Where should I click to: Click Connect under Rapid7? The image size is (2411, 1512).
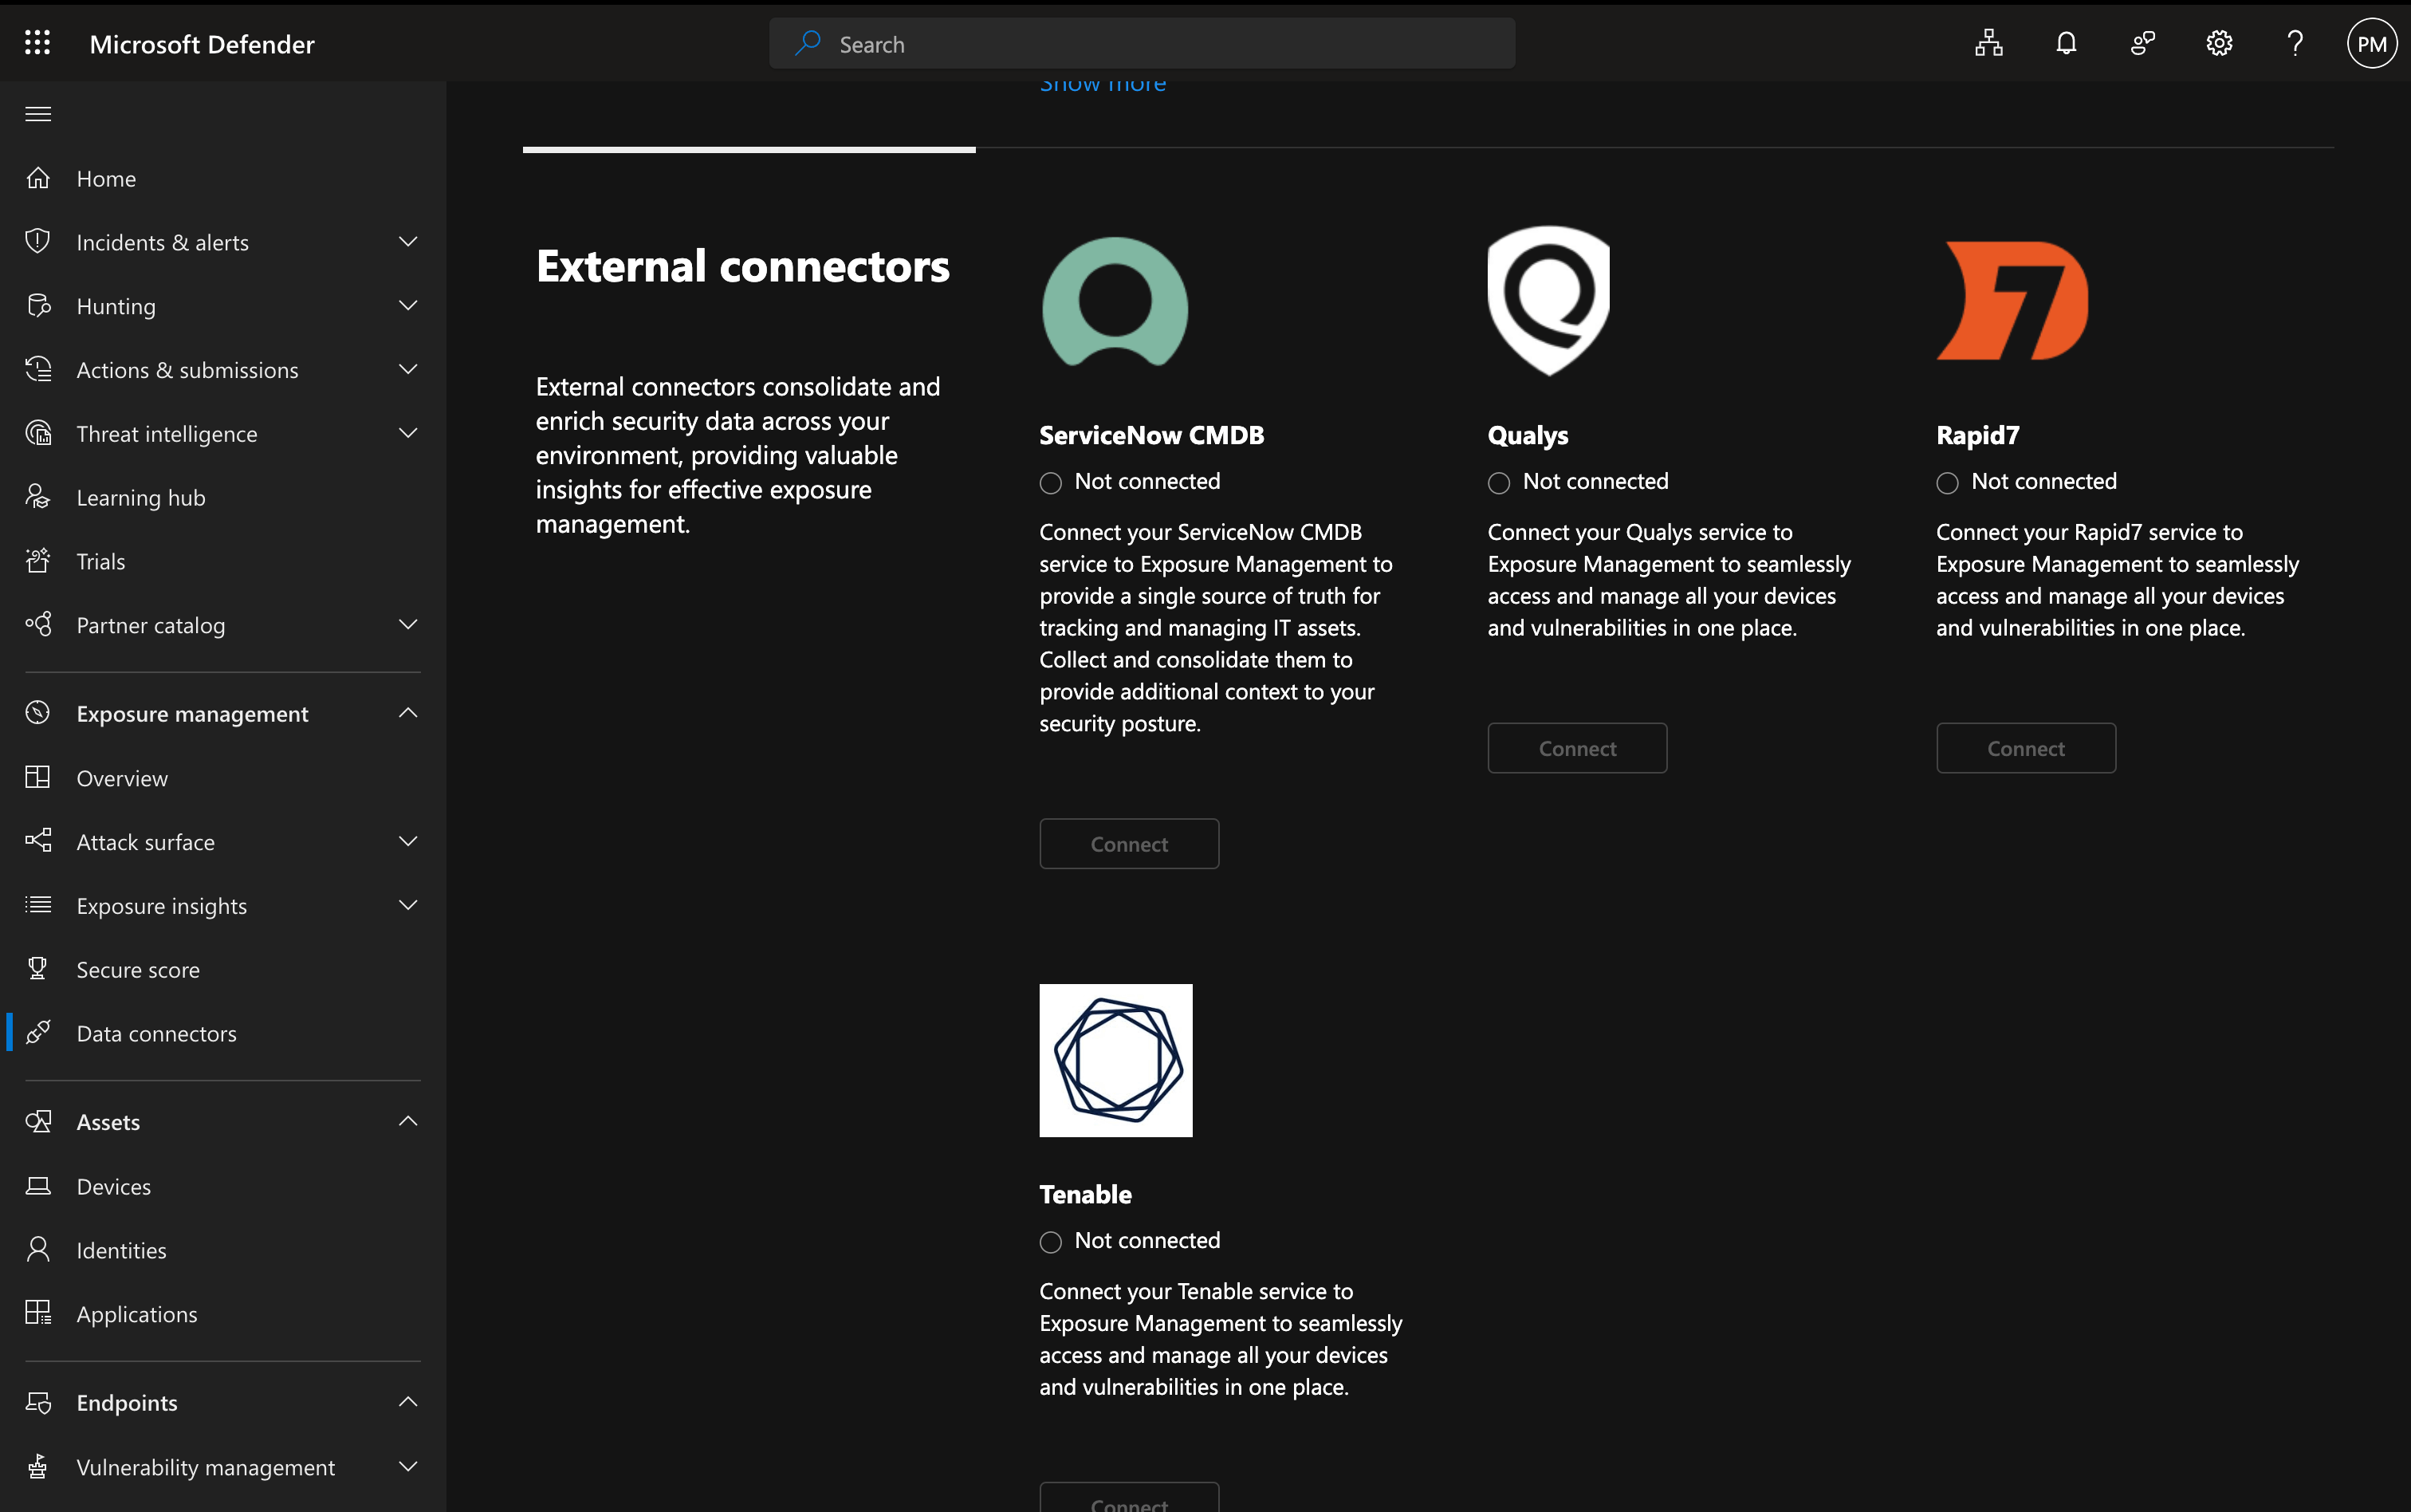(2025, 748)
